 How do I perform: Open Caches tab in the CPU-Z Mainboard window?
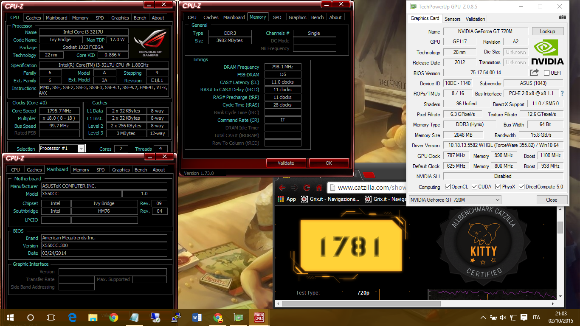(34, 170)
